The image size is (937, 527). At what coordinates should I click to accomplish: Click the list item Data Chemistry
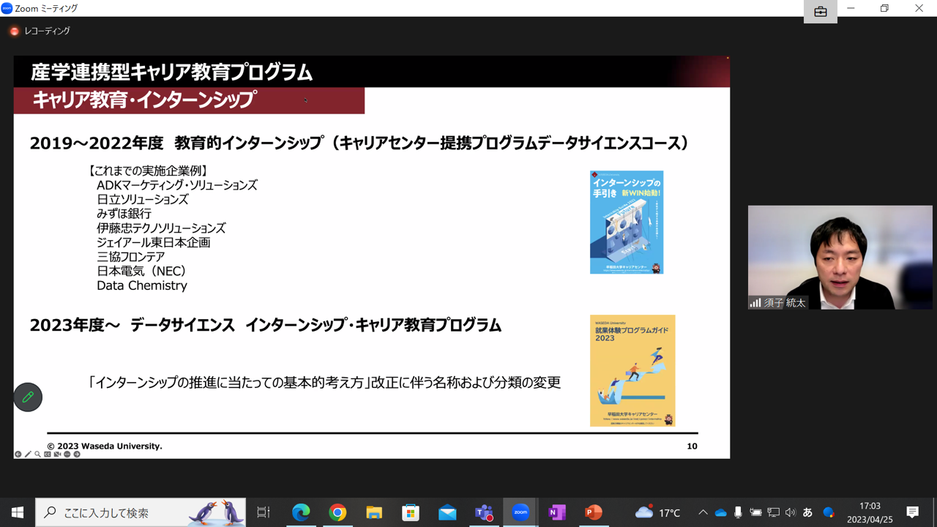(142, 285)
